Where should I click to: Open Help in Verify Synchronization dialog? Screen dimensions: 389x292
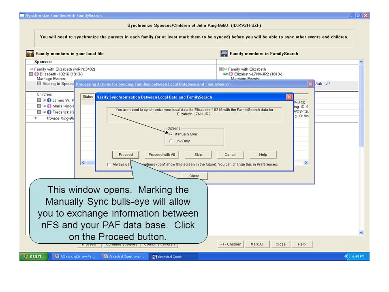tap(263, 155)
